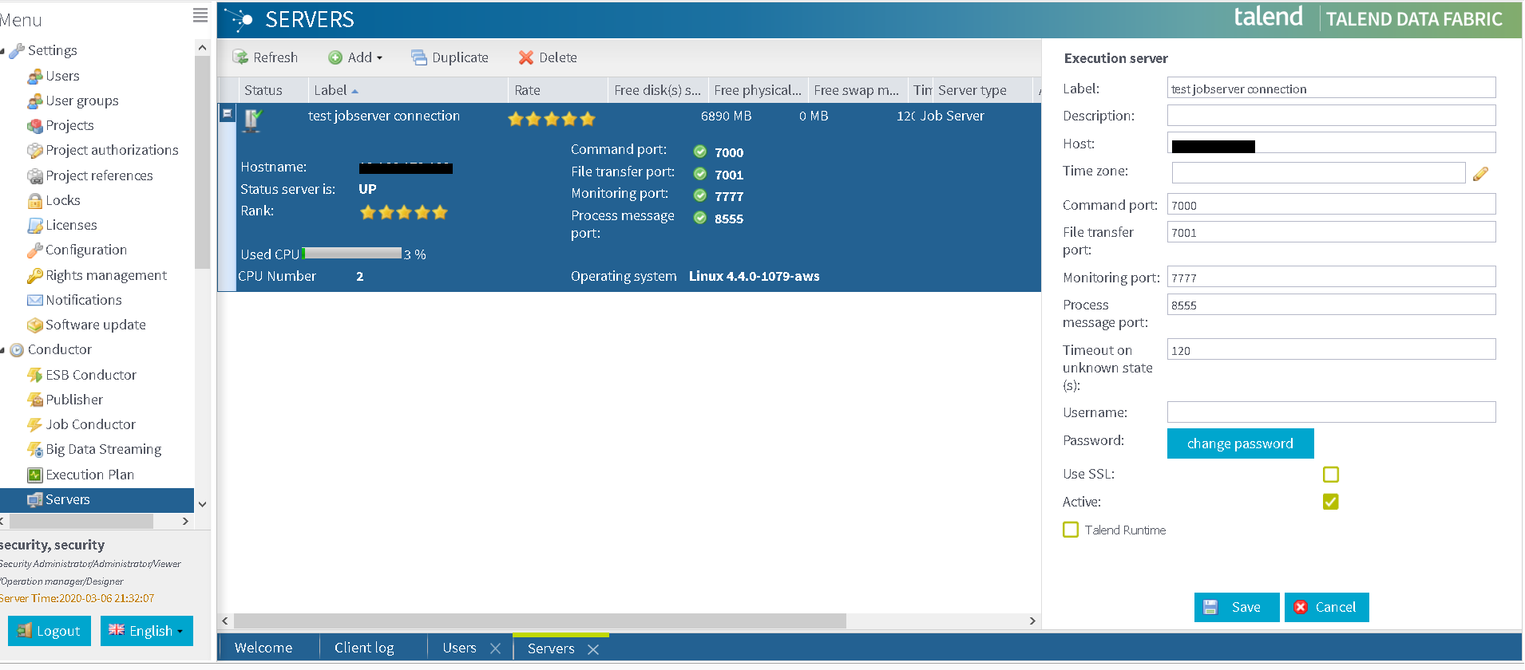1525x670 pixels.
Task: Click the Refresh toolbar icon
Action: (x=240, y=57)
